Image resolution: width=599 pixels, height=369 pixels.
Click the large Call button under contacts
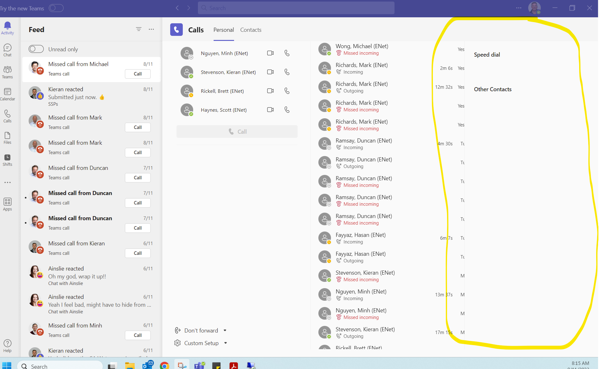[237, 131]
